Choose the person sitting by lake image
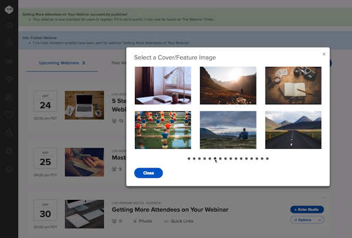This screenshot has width=352, height=238. [228, 130]
